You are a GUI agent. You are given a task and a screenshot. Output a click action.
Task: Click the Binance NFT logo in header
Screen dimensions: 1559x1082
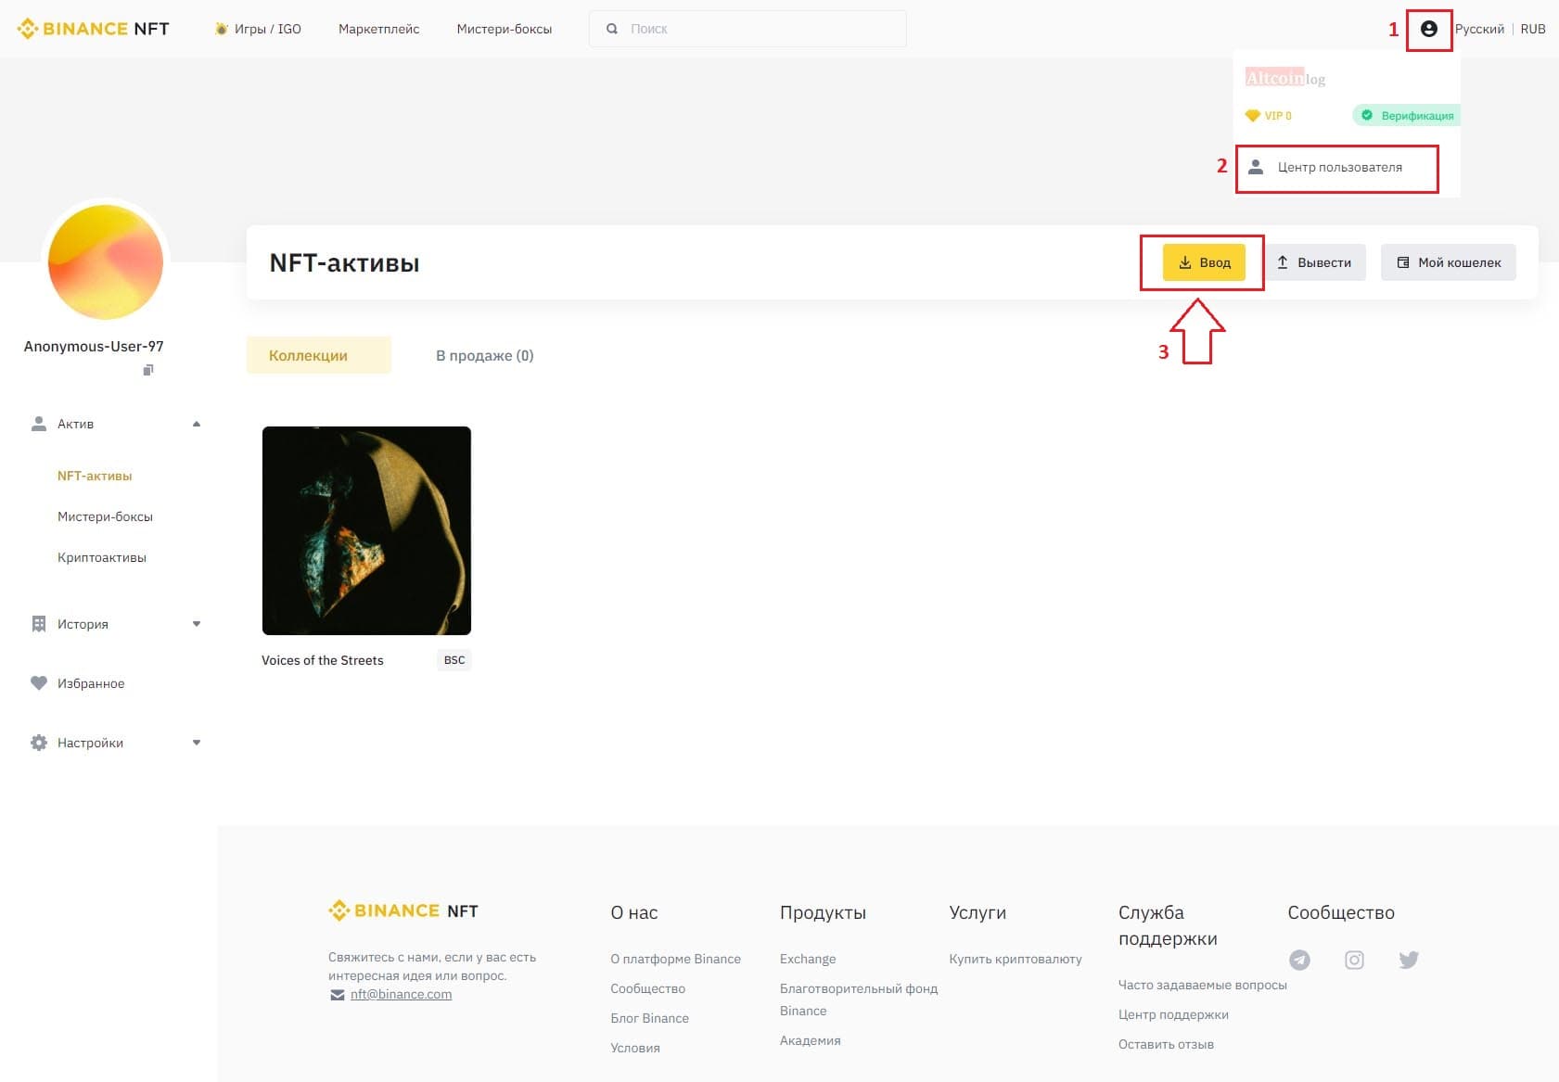[93, 29]
